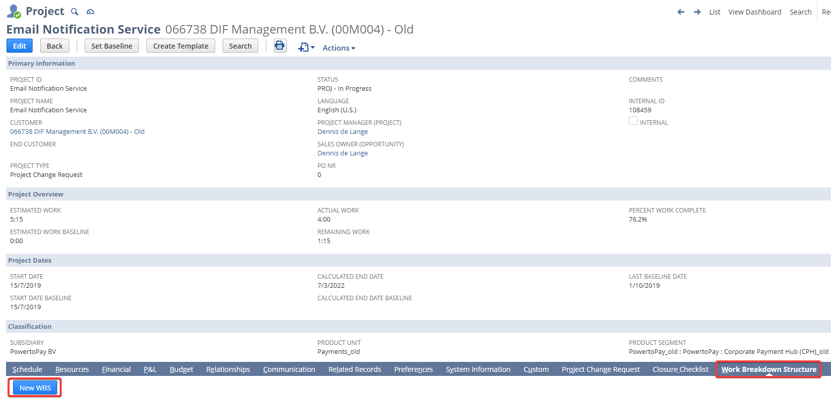Image resolution: width=831 pixels, height=402 pixels.
Task: Expand the Actions dropdown
Action: (339, 48)
